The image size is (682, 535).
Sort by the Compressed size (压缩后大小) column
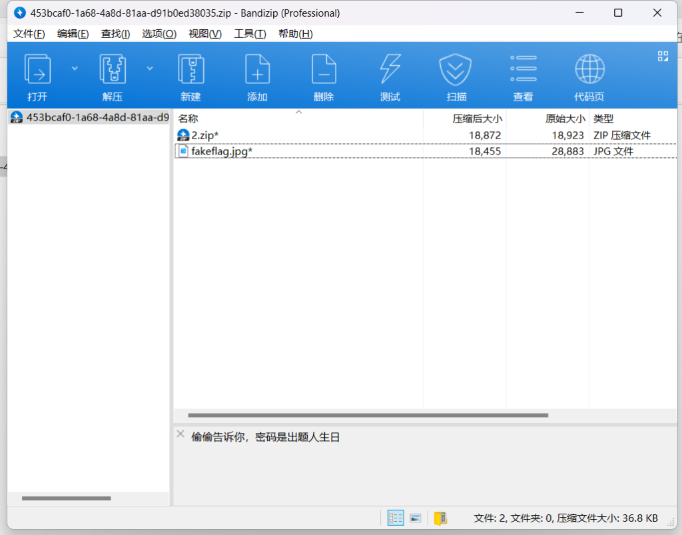477,119
